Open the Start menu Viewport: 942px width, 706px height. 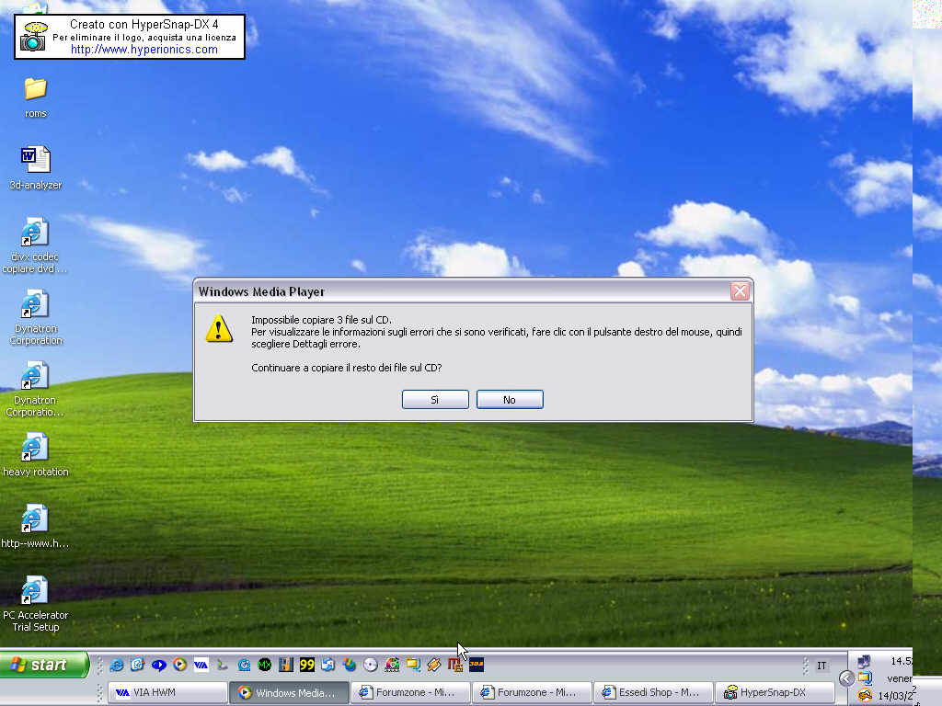point(44,665)
